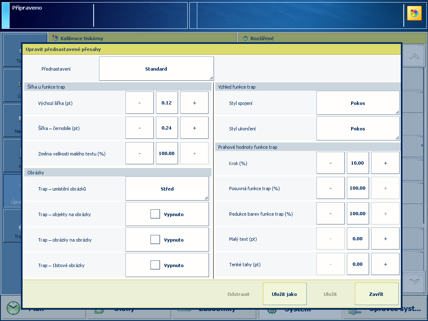Click the Redukce barev value field 100.00
The height and width of the screenshot is (321, 428).
click(x=358, y=214)
